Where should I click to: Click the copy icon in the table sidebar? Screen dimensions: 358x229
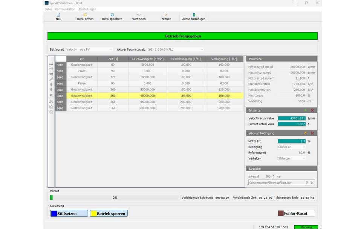(x=51, y=107)
